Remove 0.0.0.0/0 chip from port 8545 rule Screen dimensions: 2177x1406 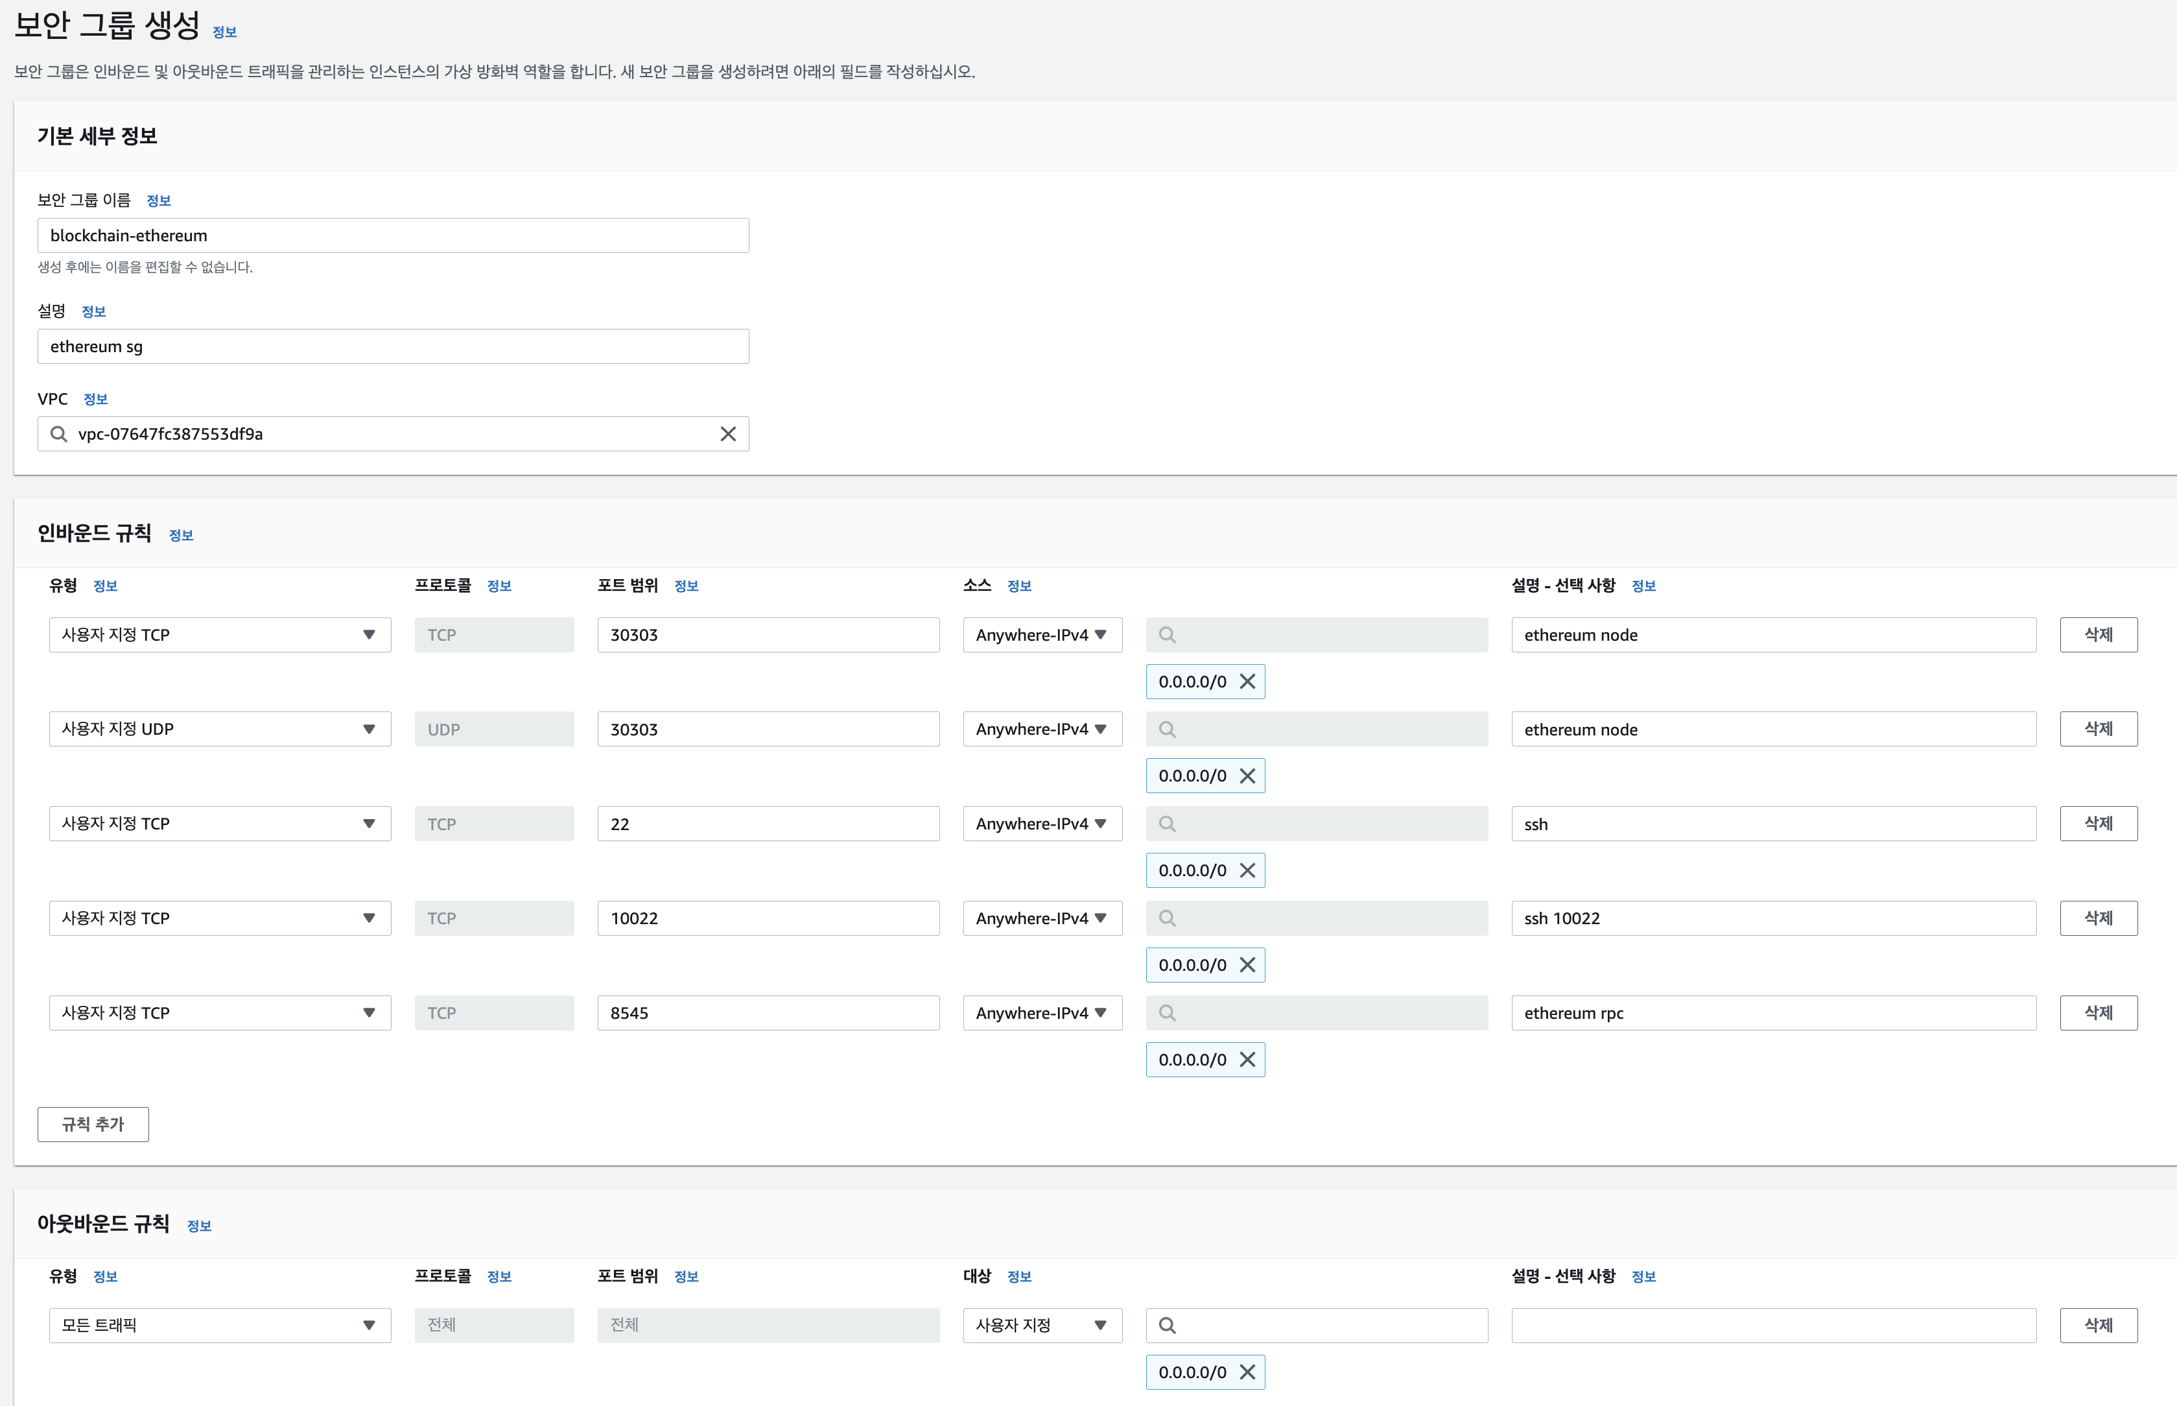1247,1059
